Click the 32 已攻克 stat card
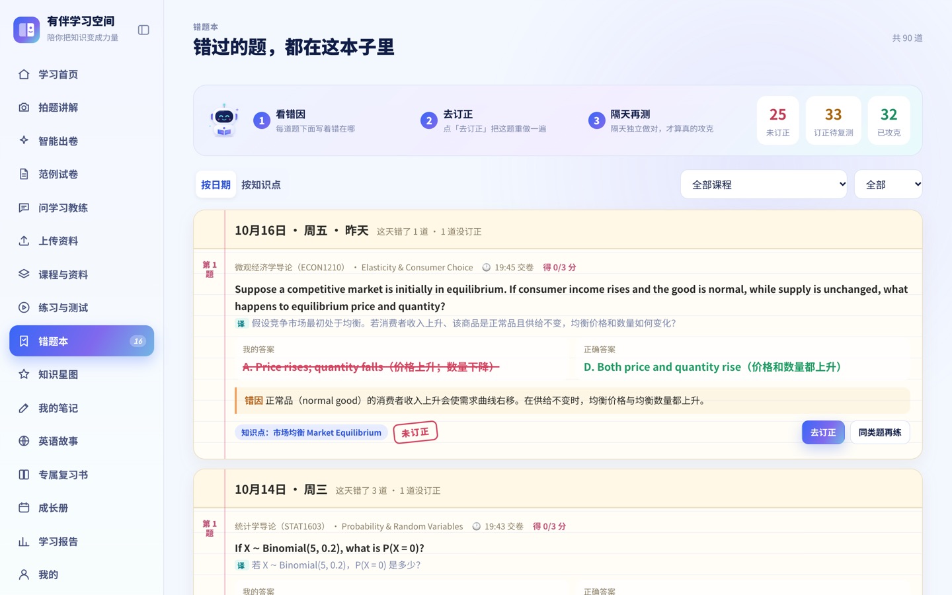The width and height of the screenshot is (952, 595). (889, 120)
